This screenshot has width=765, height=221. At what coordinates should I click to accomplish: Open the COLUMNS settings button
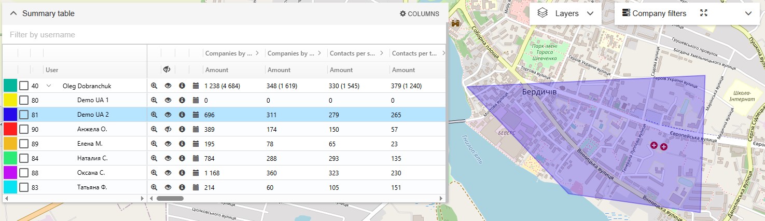tap(419, 14)
